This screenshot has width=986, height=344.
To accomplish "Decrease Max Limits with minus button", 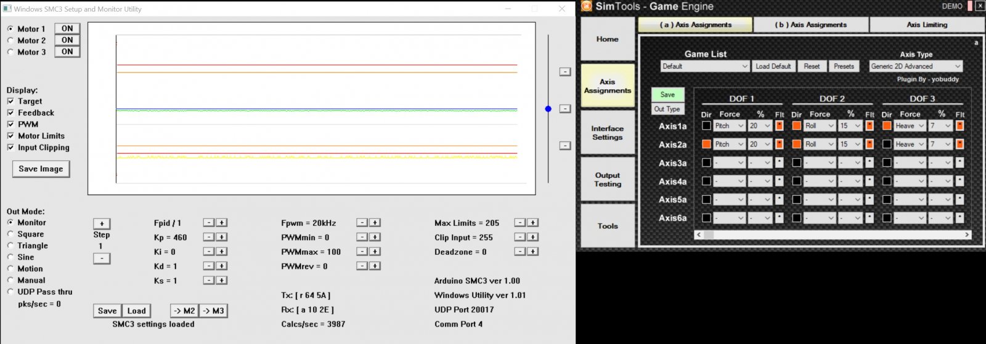I will tap(519, 223).
